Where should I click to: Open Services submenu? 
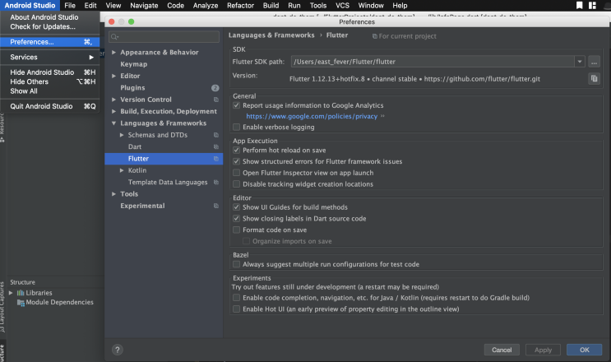[50, 57]
